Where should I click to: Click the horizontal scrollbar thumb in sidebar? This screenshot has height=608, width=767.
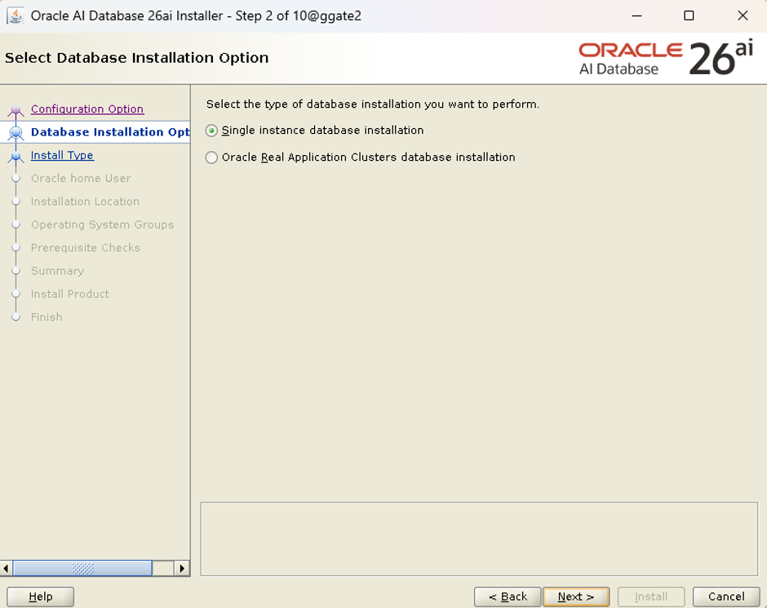pyautogui.click(x=82, y=568)
